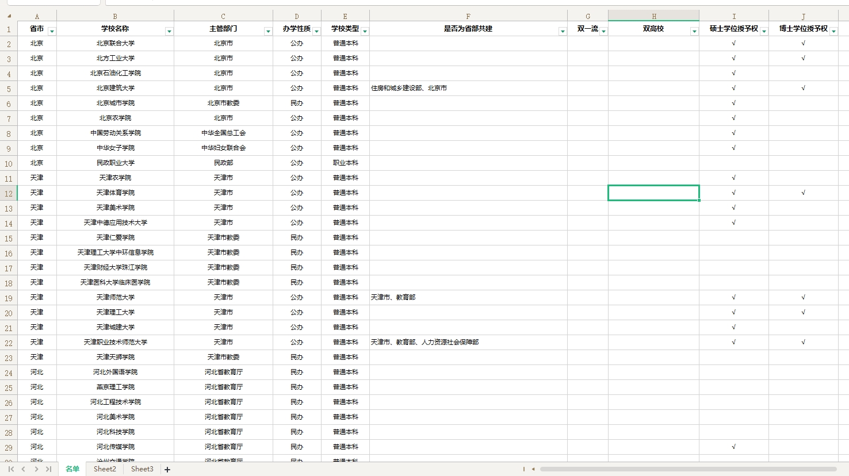This screenshot has height=476, width=849.
Task: Select the 名单 sheet tab
Action: [72, 469]
